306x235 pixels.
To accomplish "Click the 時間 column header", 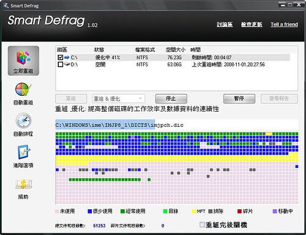I will pyautogui.click(x=196, y=49).
